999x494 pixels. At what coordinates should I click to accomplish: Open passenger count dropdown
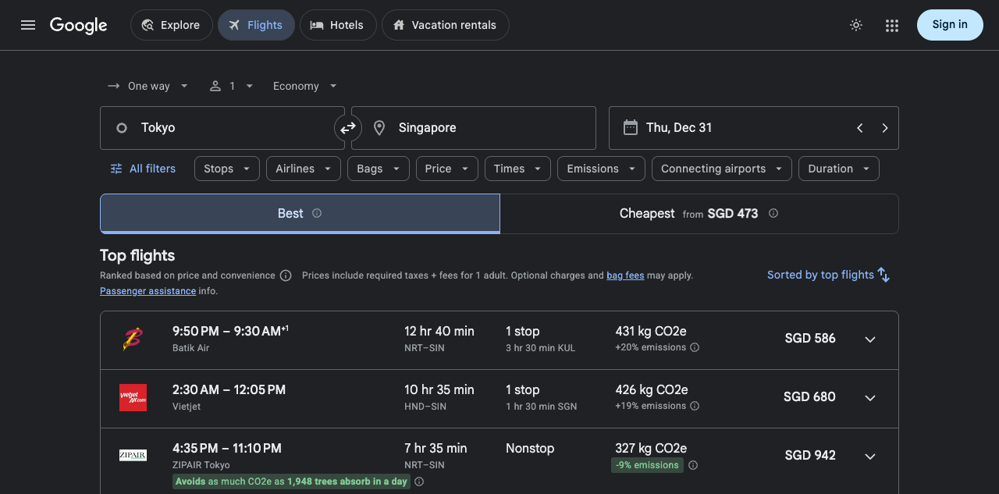point(232,86)
